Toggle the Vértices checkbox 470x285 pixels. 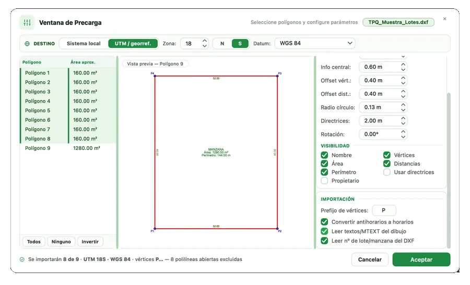pyautogui.click(x=386, y=155)
